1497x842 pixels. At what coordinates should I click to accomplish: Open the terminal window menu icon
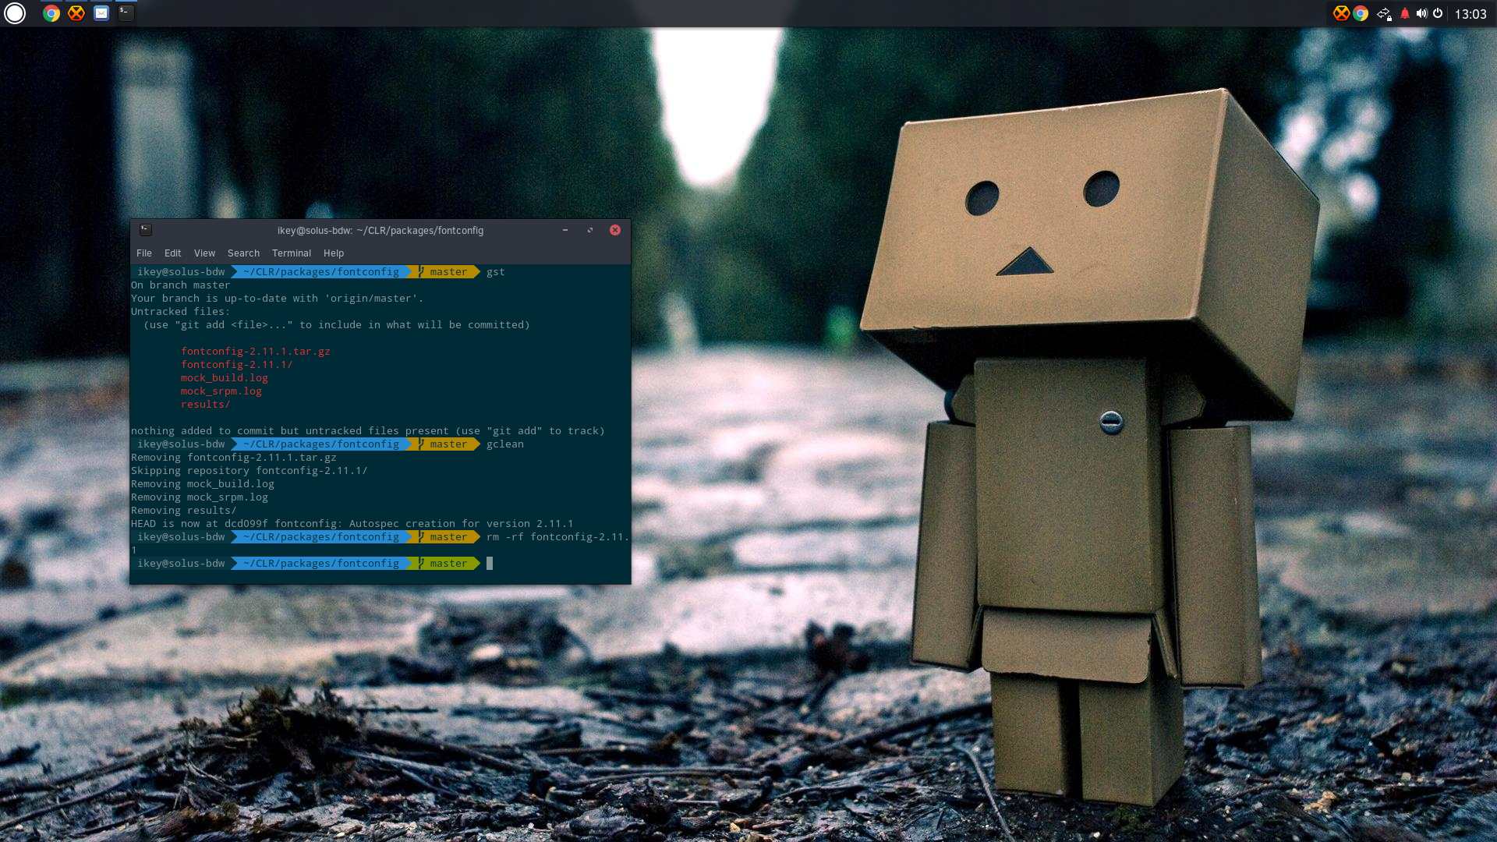(146, 230)
